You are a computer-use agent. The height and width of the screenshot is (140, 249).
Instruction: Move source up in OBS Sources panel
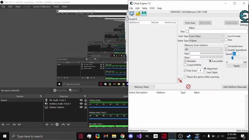(63, 124)
